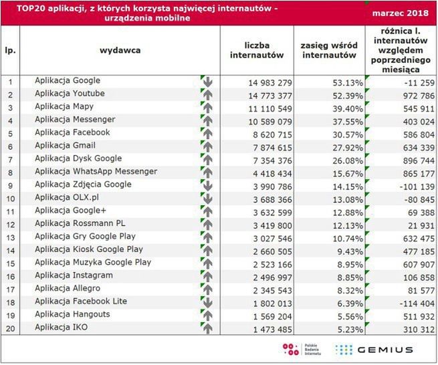
Task: Click the difference value -11 259
Action: pos(419,83)
